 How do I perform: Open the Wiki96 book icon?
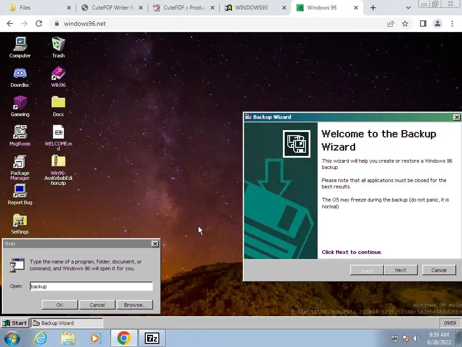pyautogui.click(x=58, y=77)
